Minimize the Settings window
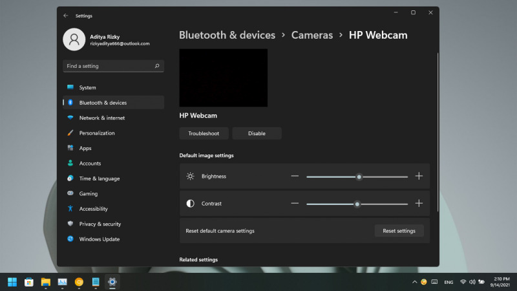The width and height of the screenshot is (517, 291). coord(396,12)
